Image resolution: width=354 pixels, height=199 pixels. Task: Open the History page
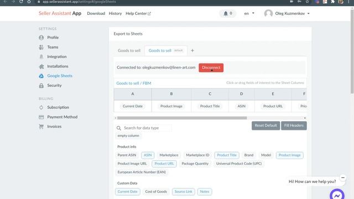115,13
